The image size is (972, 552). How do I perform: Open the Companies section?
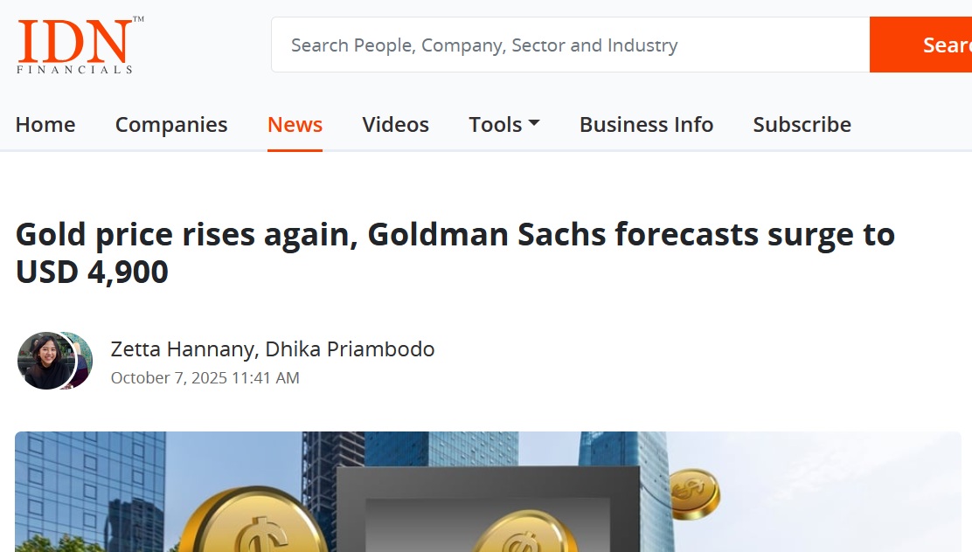click(171, 125)
